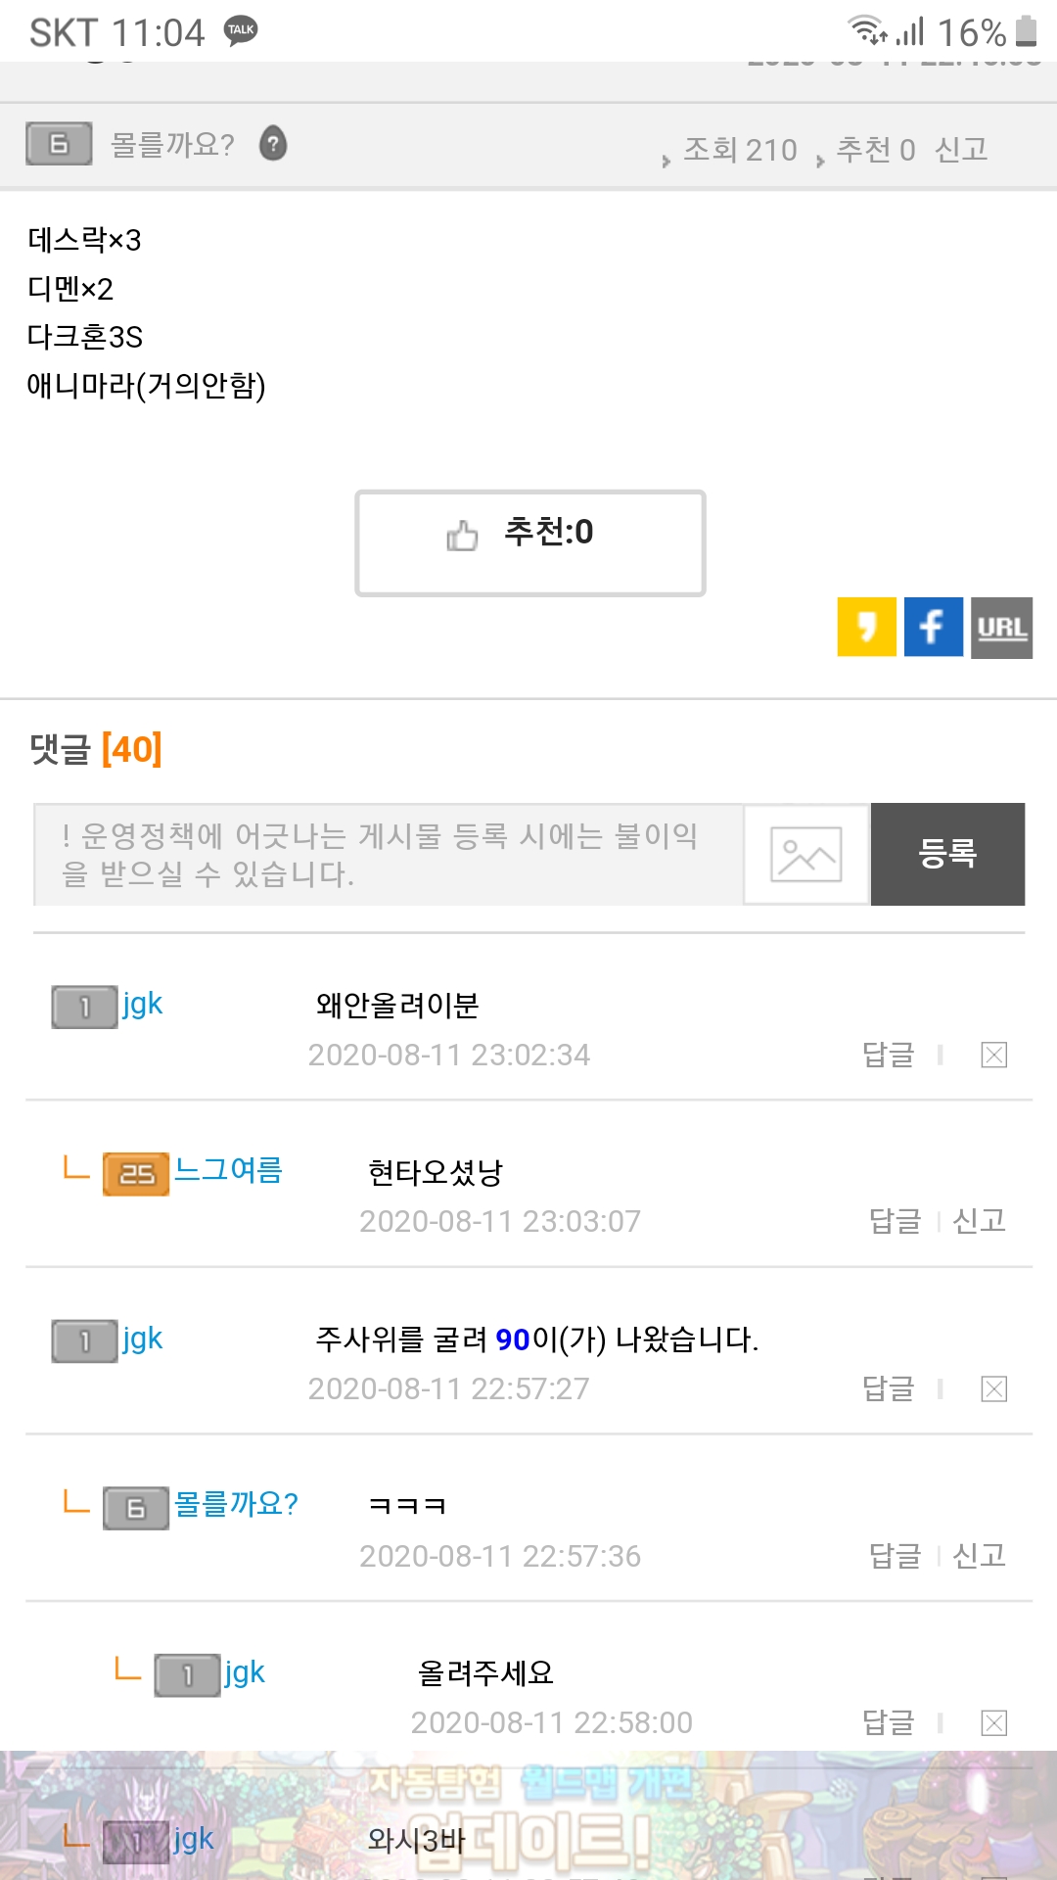Open KakaoTalk notification in status bar
This screenshot has height=1880, width=1057.
241,30
